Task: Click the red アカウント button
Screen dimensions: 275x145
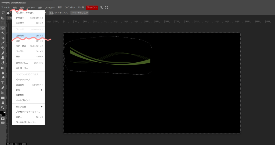Action: pyautogui.click(x=92, y=7)
